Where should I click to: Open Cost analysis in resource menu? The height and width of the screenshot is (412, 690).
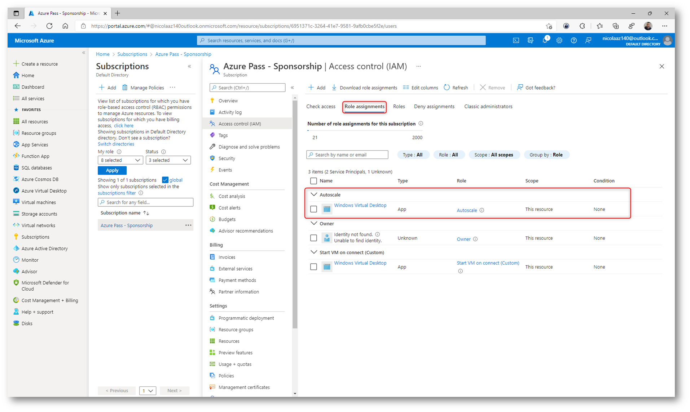coord(232,196)
